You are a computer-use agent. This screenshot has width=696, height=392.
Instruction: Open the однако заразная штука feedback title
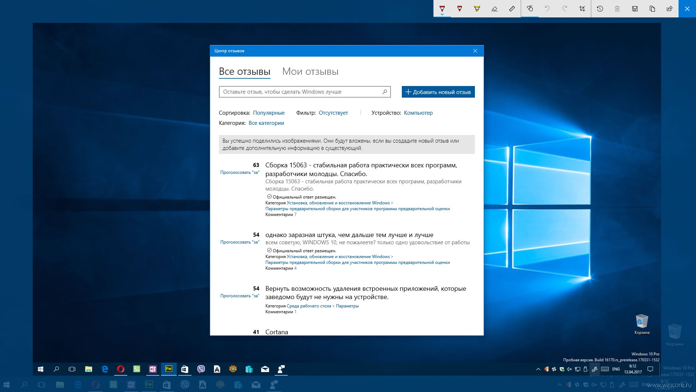(x=349, y=235)
